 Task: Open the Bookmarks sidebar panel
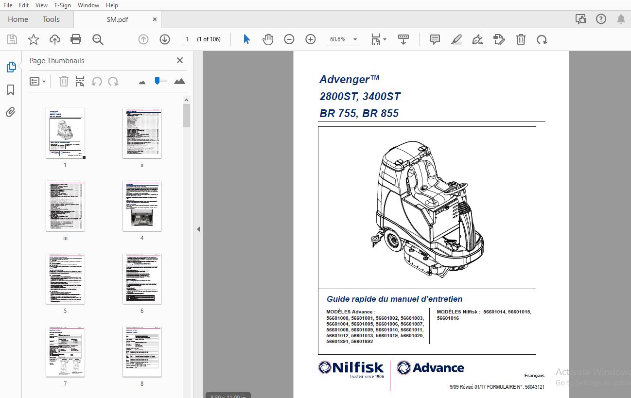click(x=11, y=90)
